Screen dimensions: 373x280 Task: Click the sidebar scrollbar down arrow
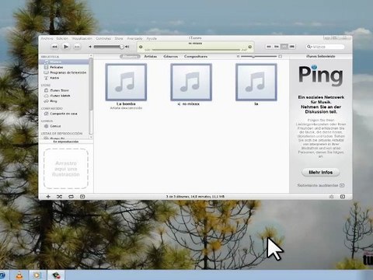[91, 137]
